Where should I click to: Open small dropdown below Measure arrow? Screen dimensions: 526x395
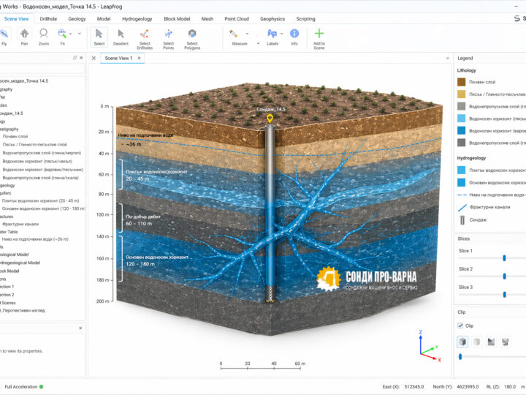[258, 44]
